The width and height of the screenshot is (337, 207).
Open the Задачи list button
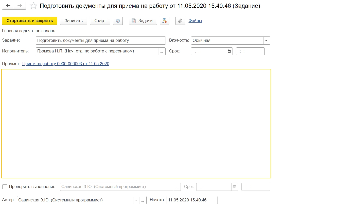point(143,21)
